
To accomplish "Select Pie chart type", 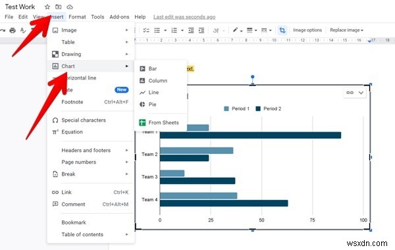I will click(161, 104).
